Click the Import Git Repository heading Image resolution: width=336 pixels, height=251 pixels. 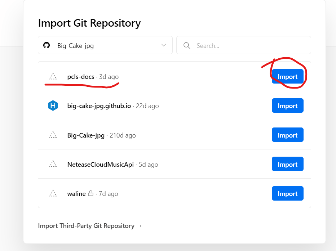point(89,23)
